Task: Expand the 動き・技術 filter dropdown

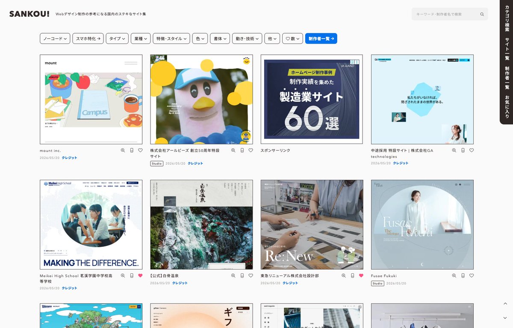Action: [247, 38]
